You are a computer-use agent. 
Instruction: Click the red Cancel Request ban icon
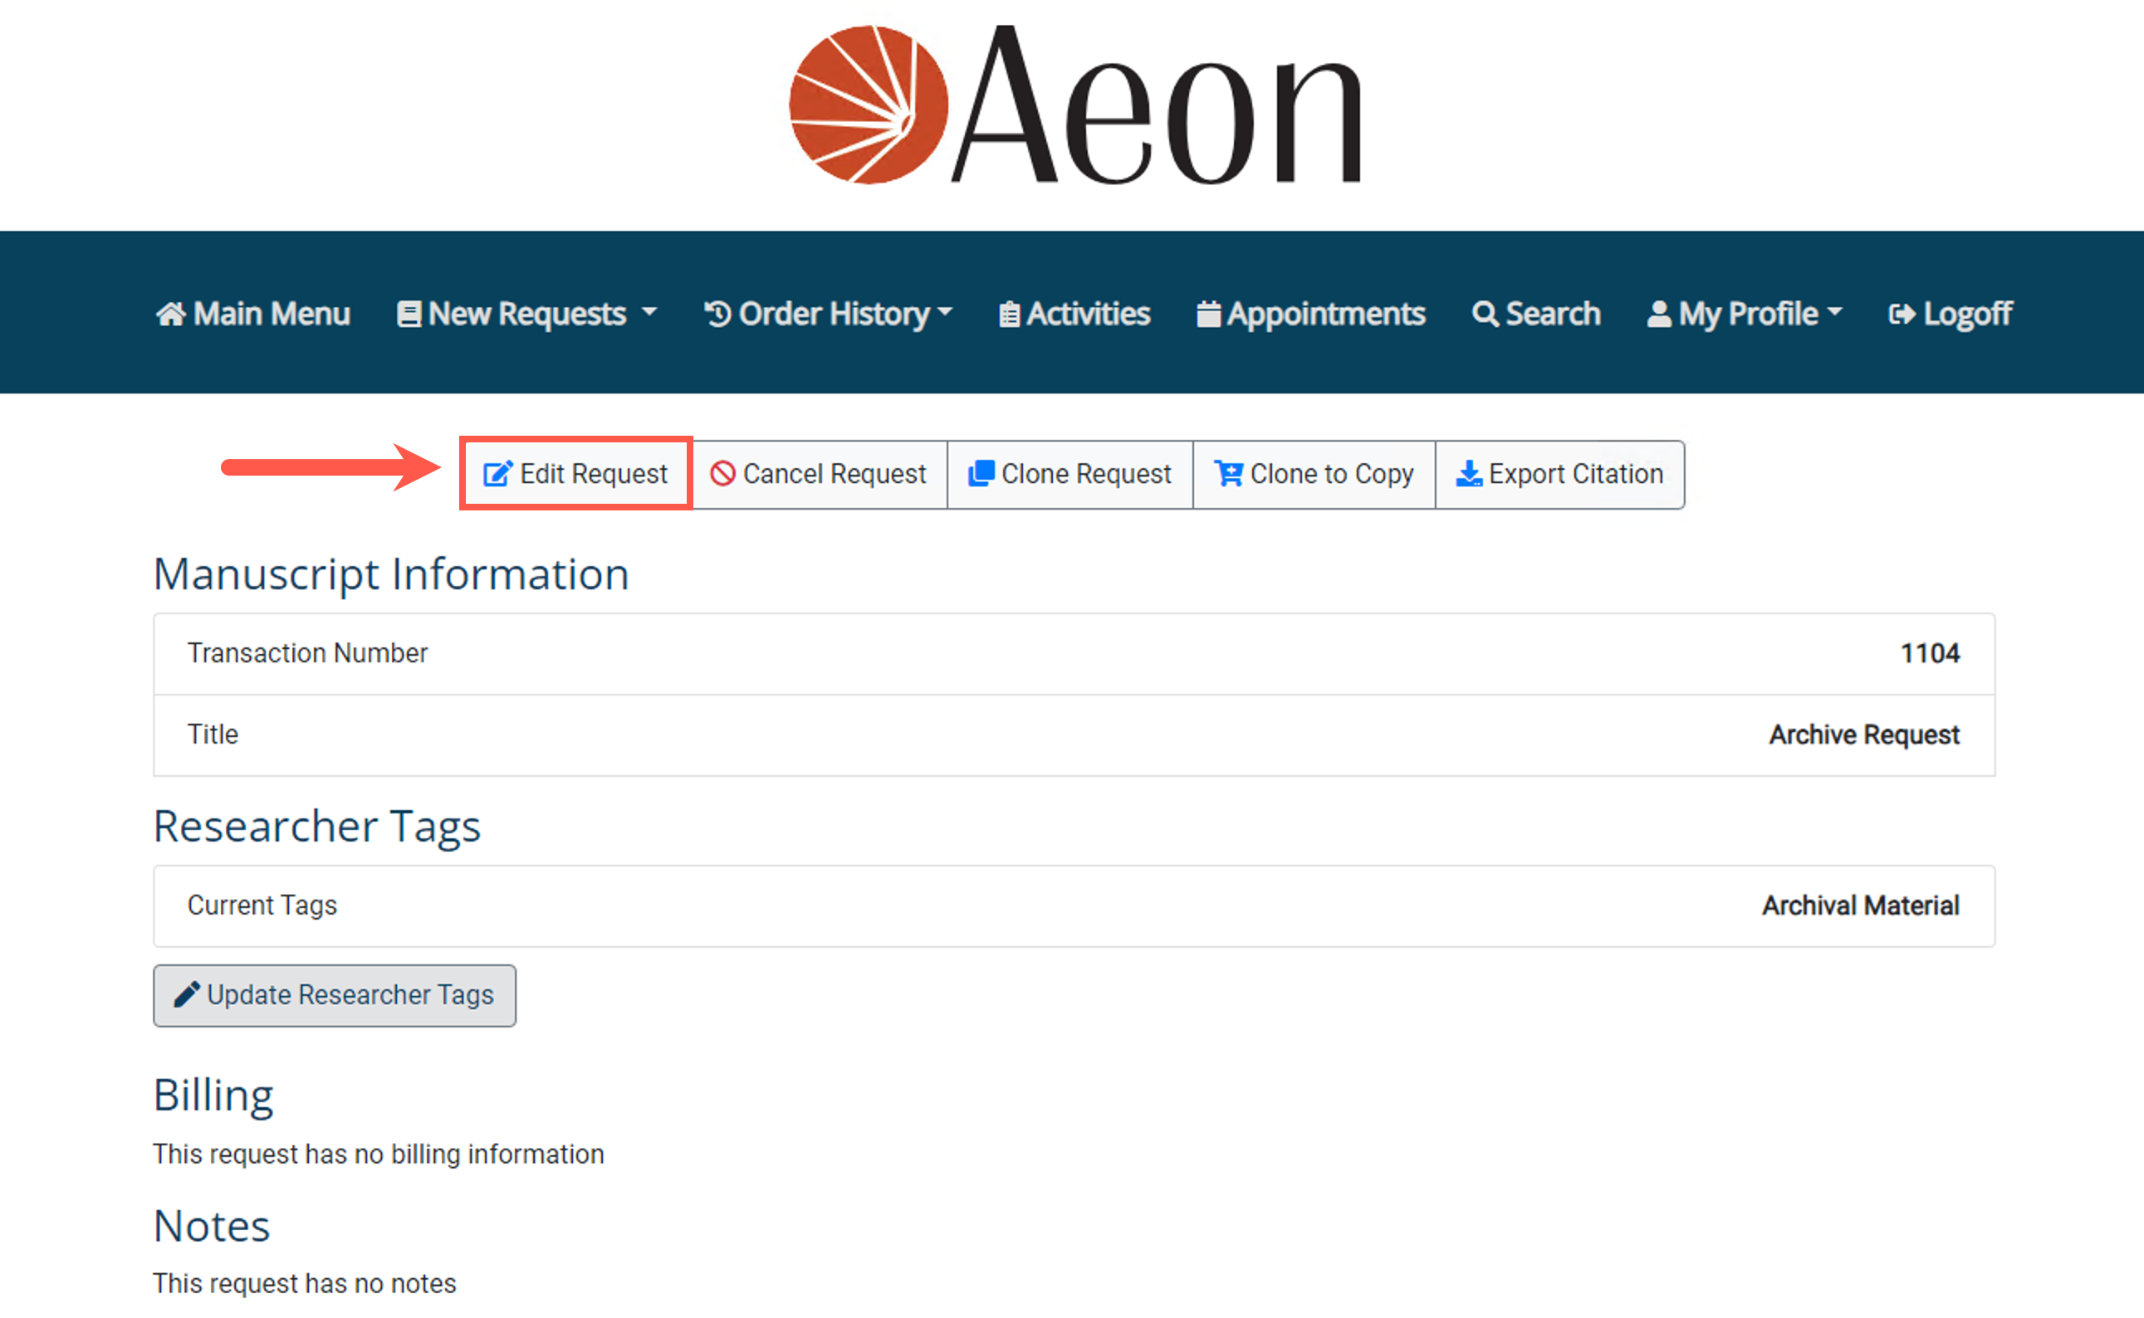[722, 473]
